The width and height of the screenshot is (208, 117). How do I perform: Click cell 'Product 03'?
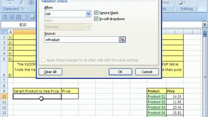(x=157, y=107)
